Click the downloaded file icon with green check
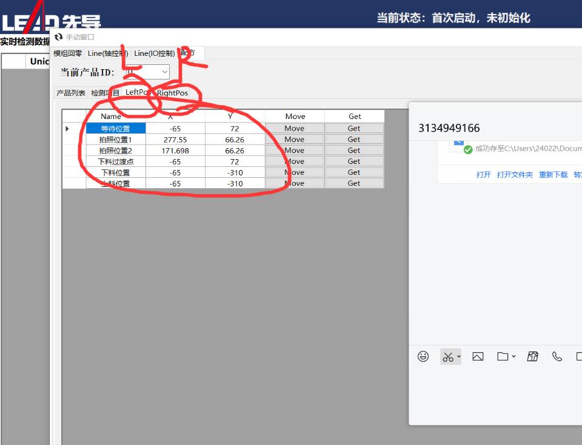The image size is (582, 445). coord(460,146)
